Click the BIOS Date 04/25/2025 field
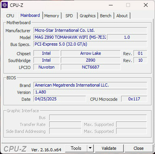Image resolution: width=155 pixels, height=154 pixels. (60, 99)
